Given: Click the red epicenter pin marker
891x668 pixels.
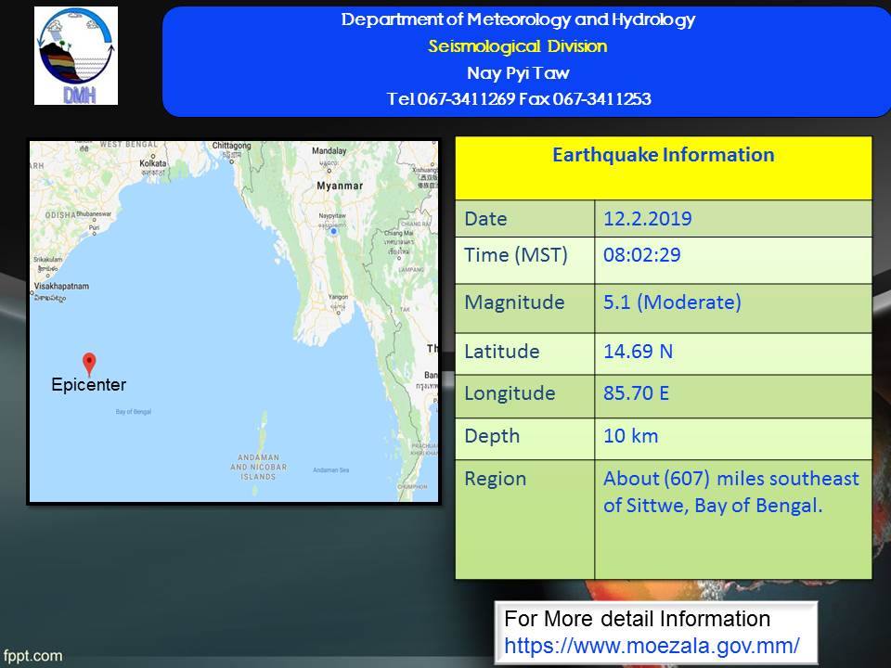Looking at the screenshot, I should [x=89, y=363].
